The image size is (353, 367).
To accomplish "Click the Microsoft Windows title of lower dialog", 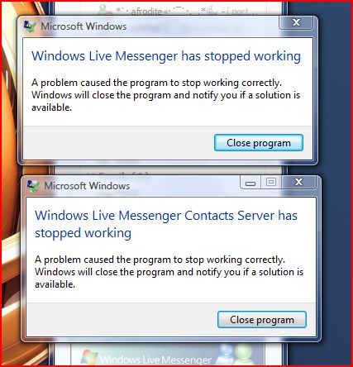I will 87,186.
